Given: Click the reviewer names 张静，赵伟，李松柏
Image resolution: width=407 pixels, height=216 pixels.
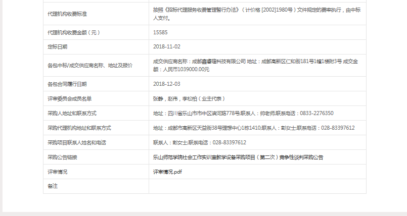Looking at the screenshot, I should (189, 98).
